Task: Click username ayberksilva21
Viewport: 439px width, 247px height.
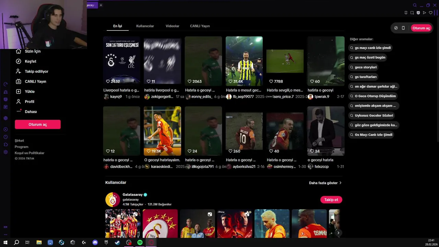Action: click(x=244, y=167)
